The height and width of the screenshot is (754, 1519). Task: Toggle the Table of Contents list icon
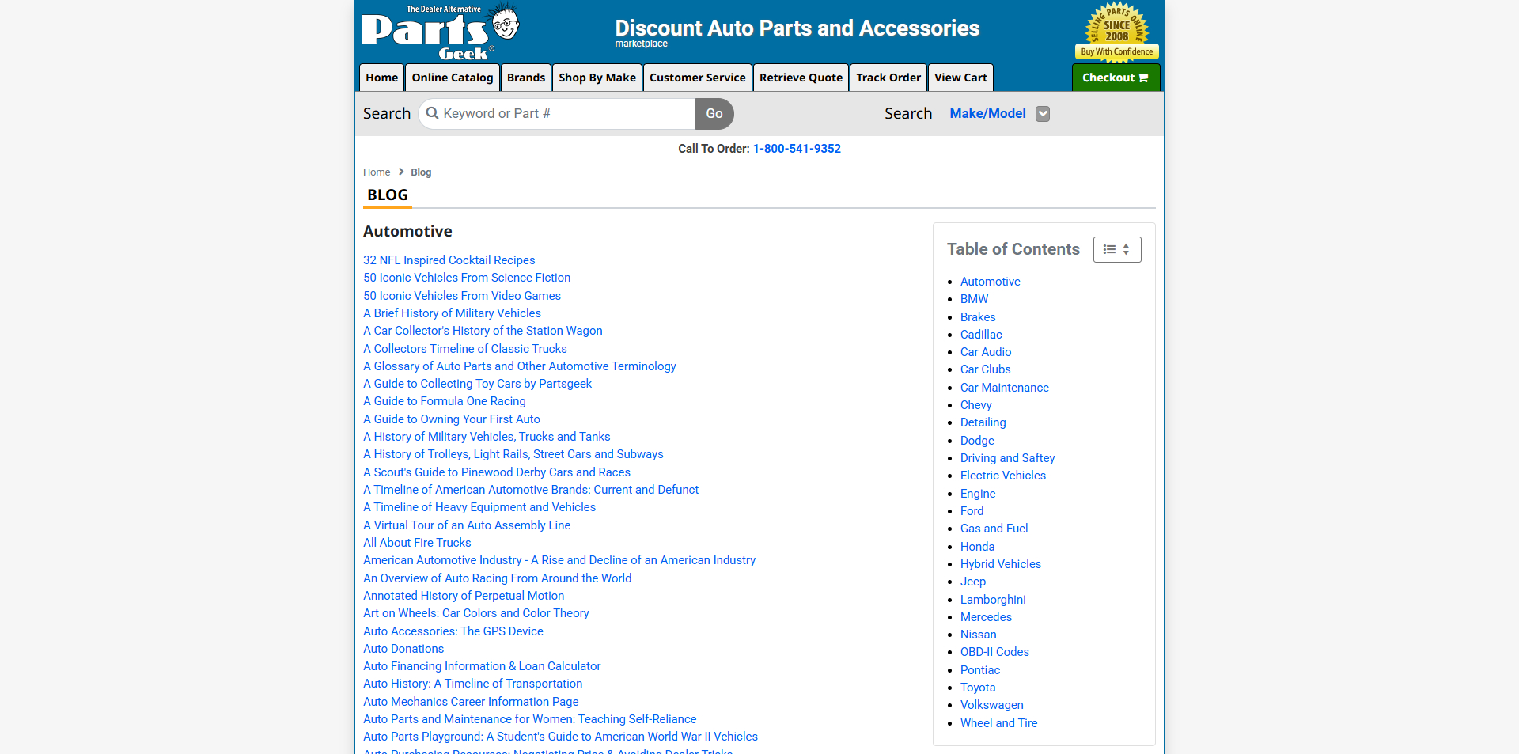(1117, 249)
